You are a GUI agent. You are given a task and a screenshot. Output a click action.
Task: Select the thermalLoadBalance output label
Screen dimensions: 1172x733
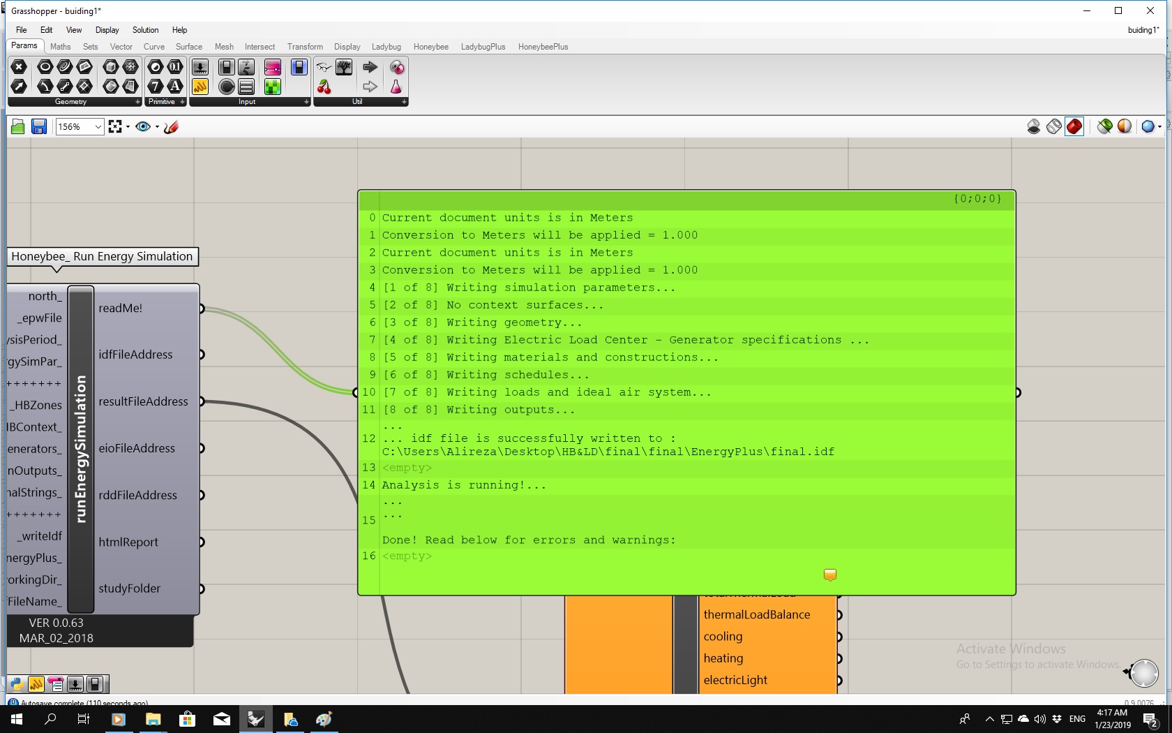[756, 614]
